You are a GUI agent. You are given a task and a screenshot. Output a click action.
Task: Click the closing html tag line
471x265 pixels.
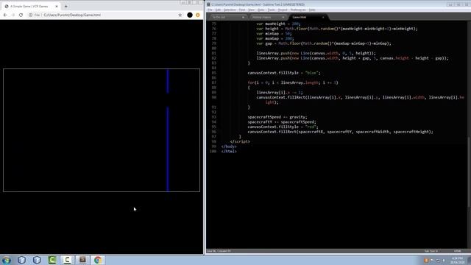click(x=229, y=151)
